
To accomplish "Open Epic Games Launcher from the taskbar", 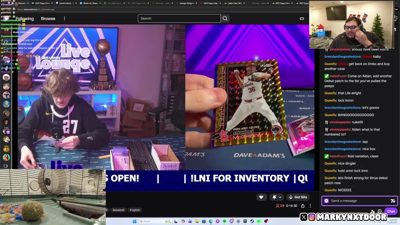I will tap(245, 221).
